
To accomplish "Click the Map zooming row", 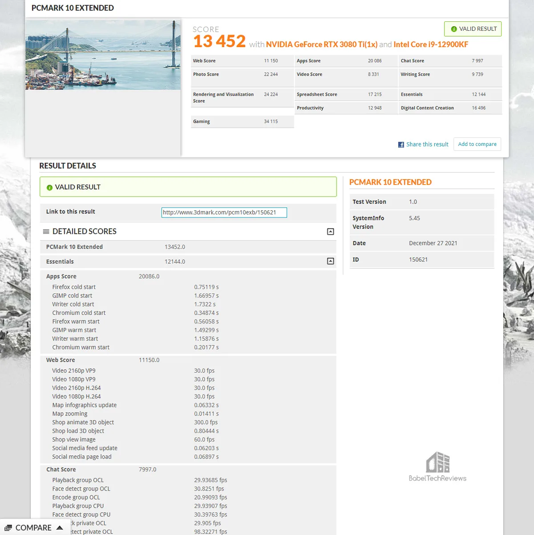I will 188,414.
